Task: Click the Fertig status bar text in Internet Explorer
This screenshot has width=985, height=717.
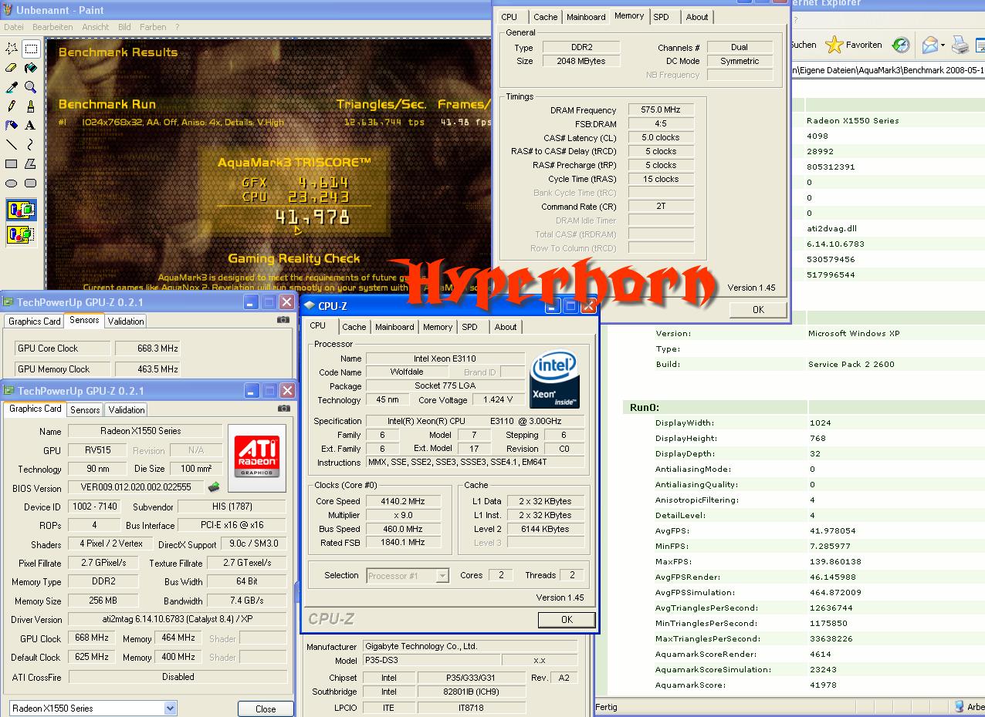Action: tap(606, 706)
